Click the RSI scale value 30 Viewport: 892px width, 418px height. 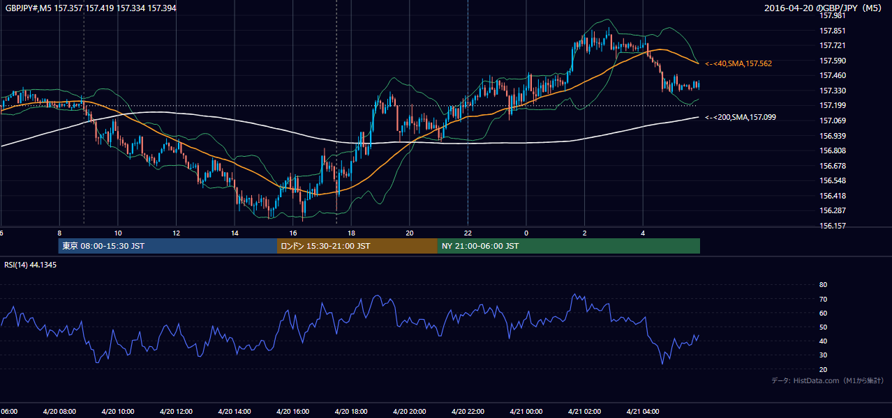click(823, 355)
